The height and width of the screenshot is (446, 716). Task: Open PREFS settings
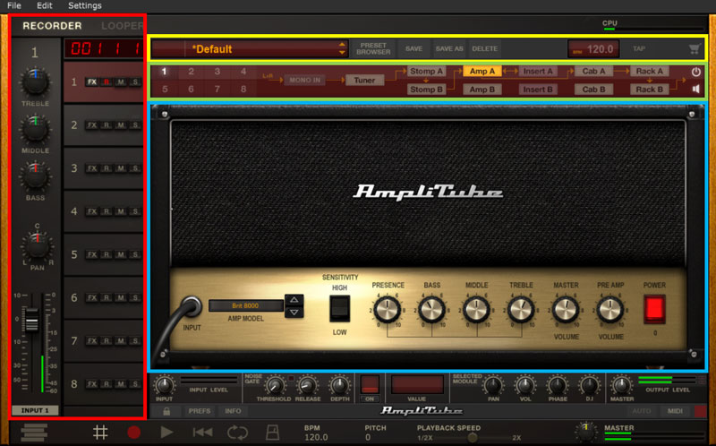tap(200, 411)
